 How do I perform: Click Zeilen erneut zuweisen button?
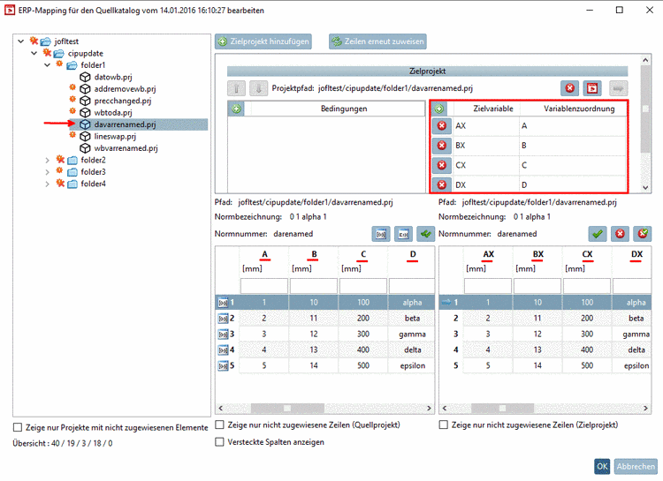(377, 41)
